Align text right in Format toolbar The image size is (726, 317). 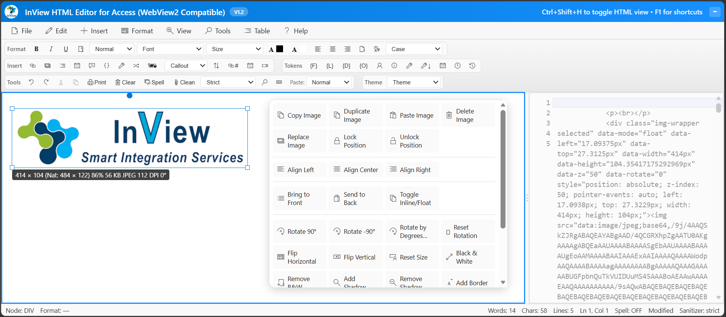coord(347,49)
